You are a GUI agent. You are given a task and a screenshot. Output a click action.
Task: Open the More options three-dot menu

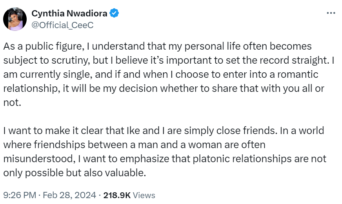[x=331, y=13]
